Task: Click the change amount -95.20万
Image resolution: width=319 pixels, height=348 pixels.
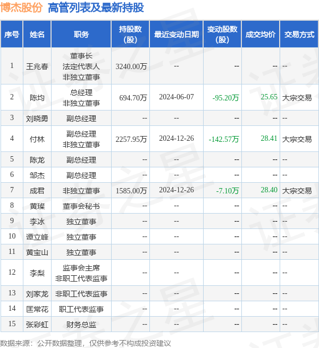Action: (226, 97)
